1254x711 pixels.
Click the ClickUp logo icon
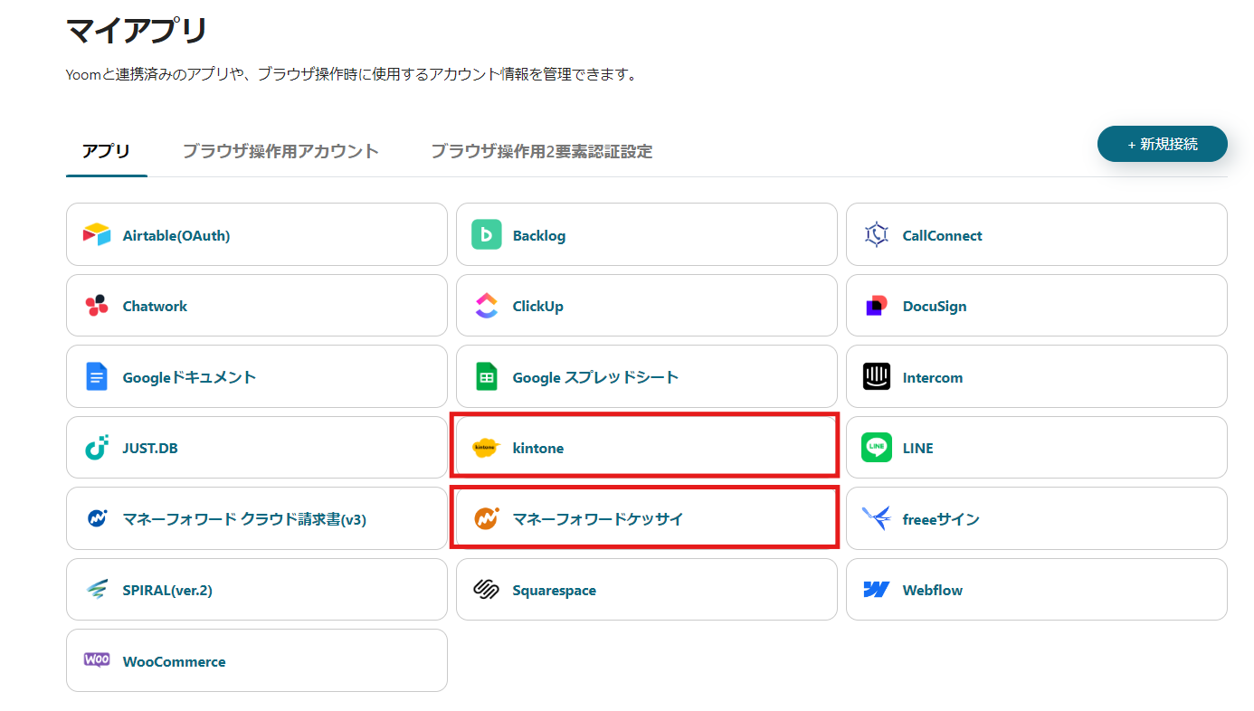click(487, 306)
